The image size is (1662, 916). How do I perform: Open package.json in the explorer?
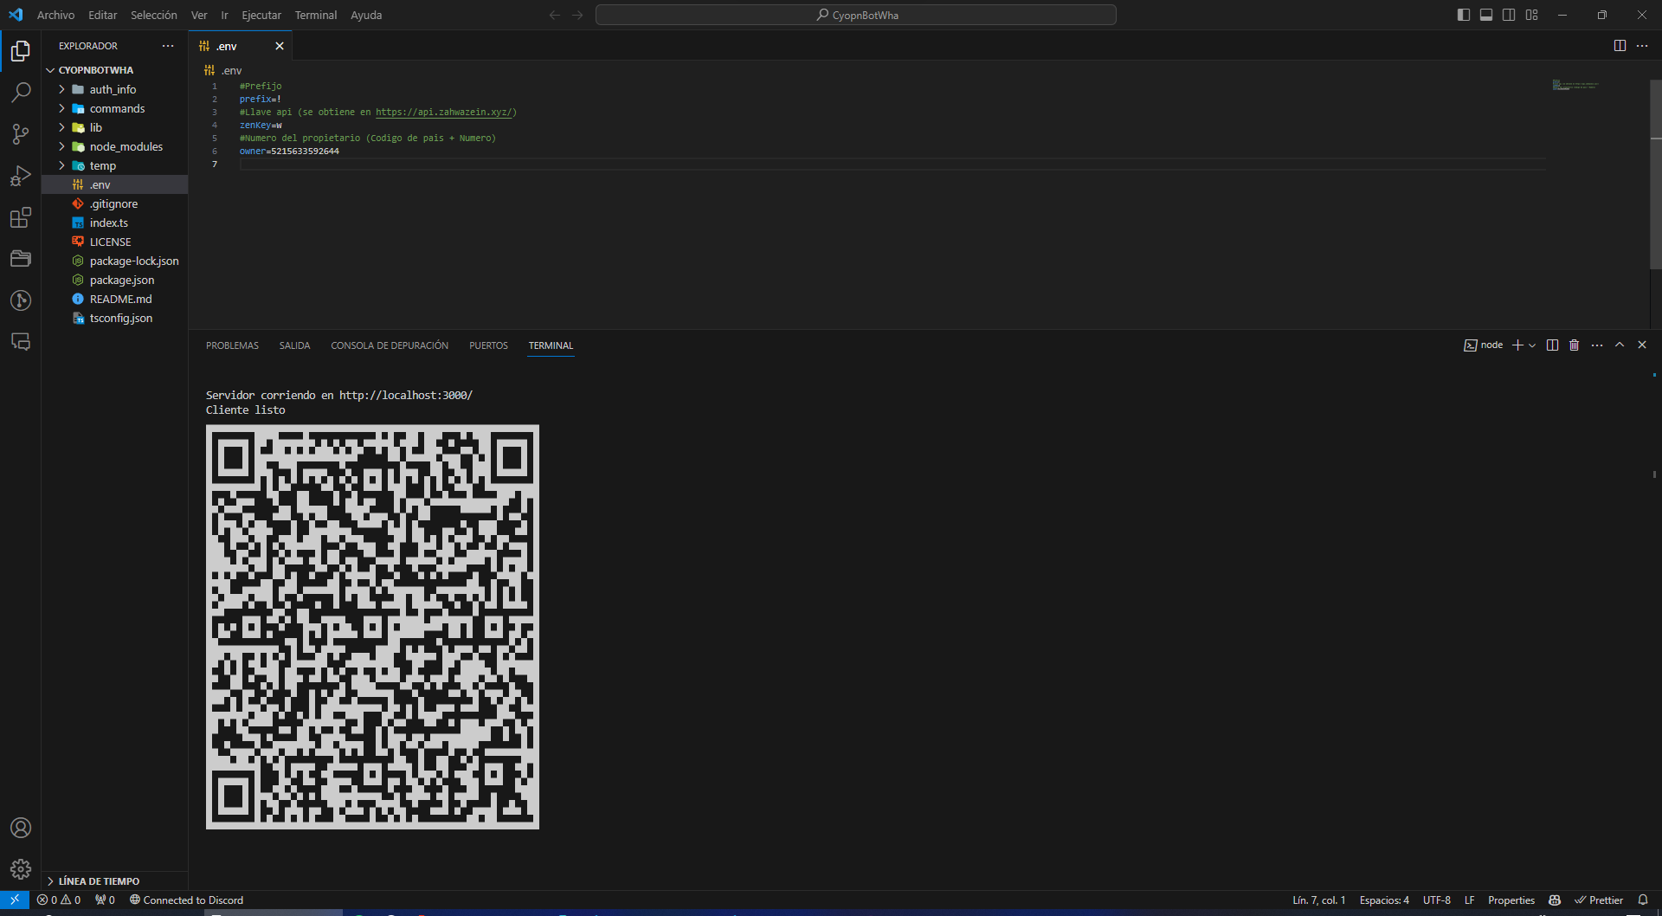pos(114,280)
